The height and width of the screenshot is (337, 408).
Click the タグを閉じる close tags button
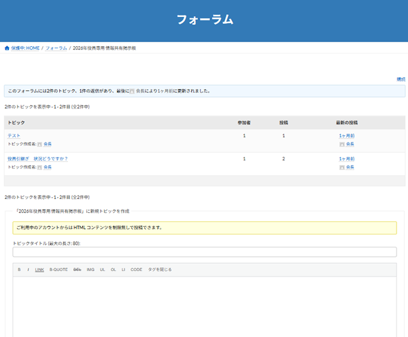click(160, 270)
